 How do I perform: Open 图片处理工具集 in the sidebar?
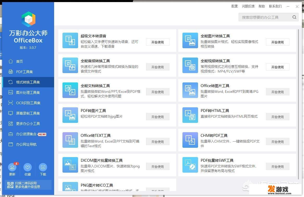(28, 93)
